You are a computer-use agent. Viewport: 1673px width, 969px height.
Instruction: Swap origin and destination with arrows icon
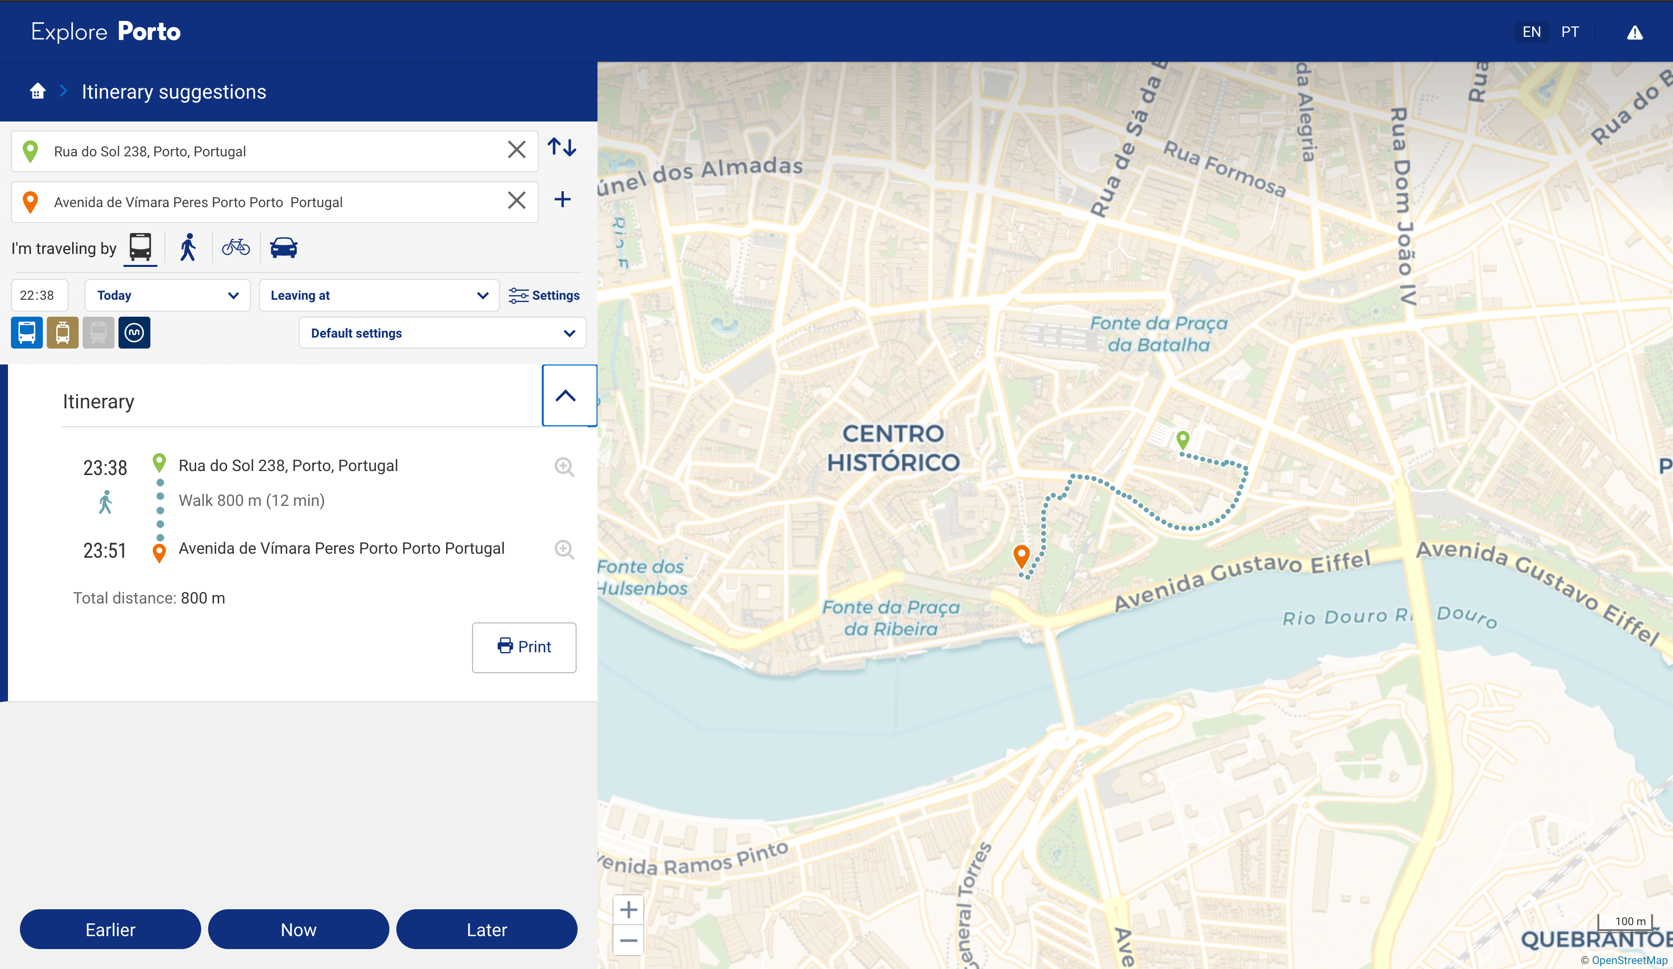pyautogui.click(x=562, y=147)
